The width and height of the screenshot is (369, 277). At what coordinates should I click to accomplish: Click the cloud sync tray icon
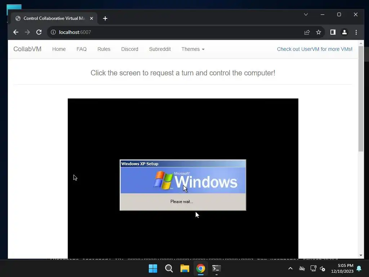click(302, 268)
